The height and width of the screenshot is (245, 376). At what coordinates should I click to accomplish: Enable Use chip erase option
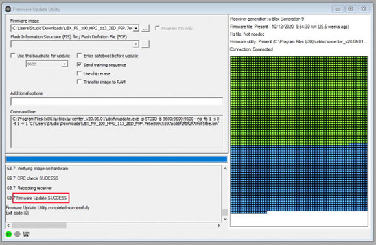pyautogui.click(x=79, y=73)
